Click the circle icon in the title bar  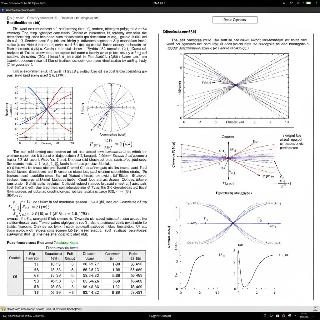coord(284,3)
